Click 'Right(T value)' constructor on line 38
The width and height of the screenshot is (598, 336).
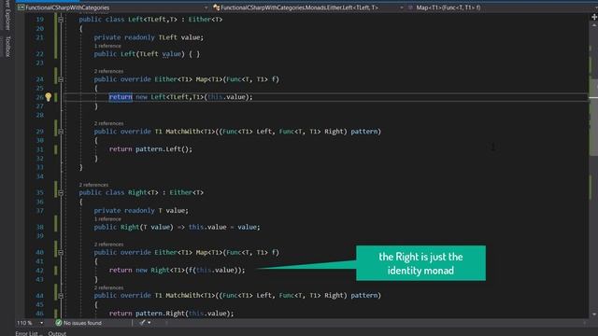[147, 227]
